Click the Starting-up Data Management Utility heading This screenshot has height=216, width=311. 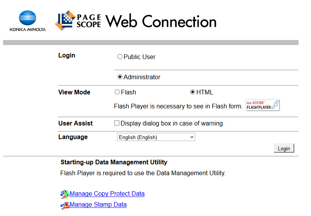[x=114, y=162]
